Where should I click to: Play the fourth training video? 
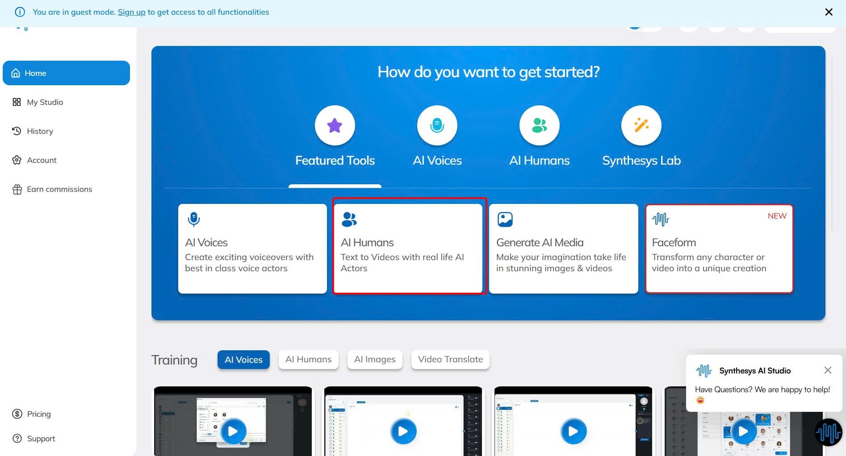point(743,431)
